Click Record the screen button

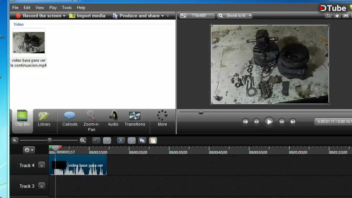[x=38, y=16]
